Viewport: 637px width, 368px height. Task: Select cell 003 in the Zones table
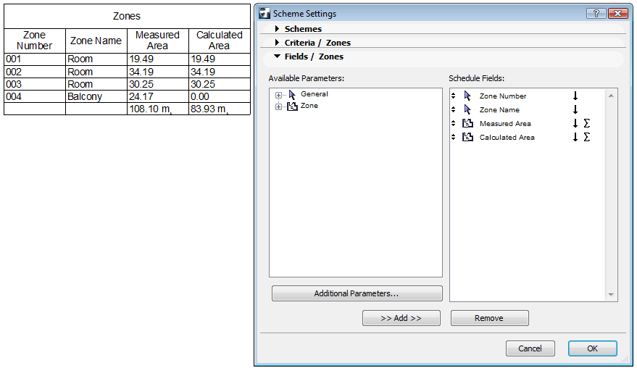tap(35, 84)
